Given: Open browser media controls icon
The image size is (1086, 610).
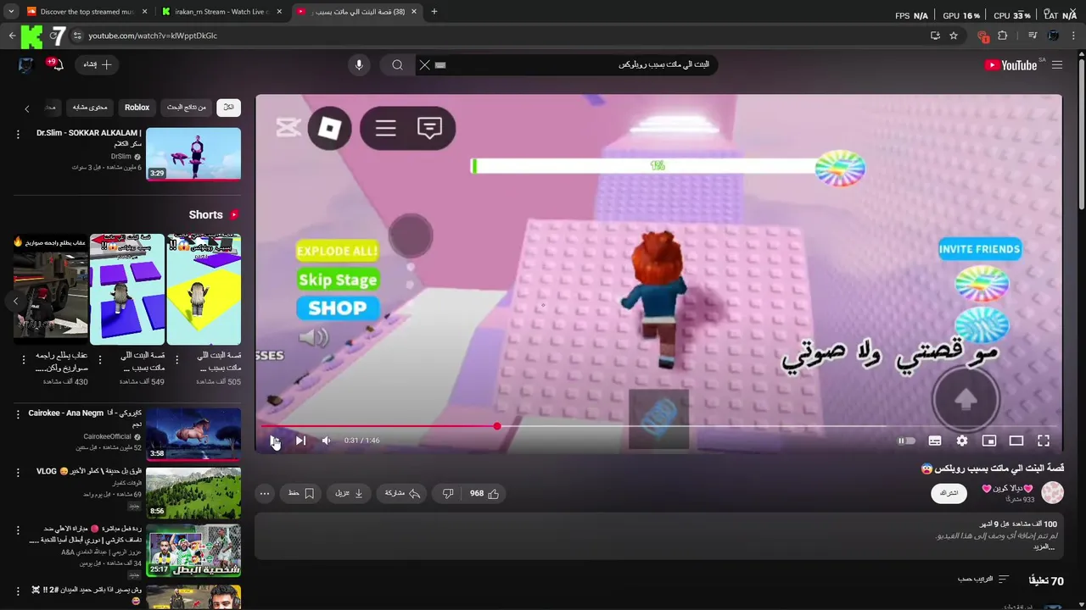Looking at the screenshot, I should tap(1033, 36).
